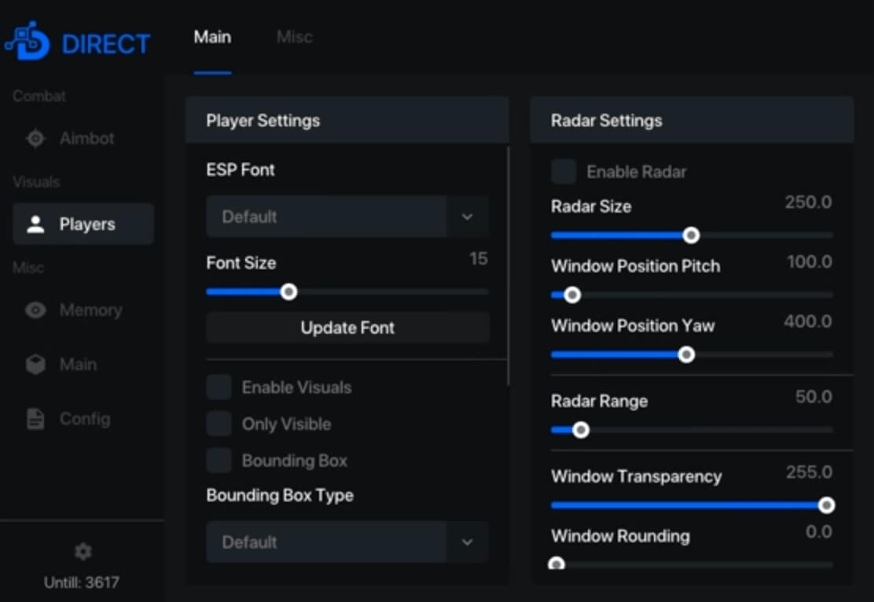Open the Bounding Box Type dropdown arrow
Viewport: 874px width, 602px height.
tap(468, 542)
